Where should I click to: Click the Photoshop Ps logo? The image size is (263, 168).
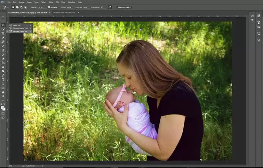pyautogui.click(x=3, y=2)
